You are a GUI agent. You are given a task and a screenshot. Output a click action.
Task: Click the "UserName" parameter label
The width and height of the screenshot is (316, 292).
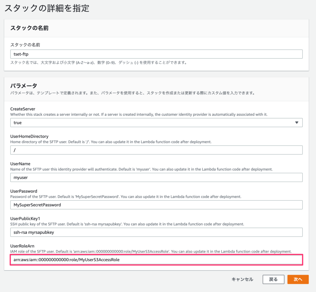(x=20, y=164)
